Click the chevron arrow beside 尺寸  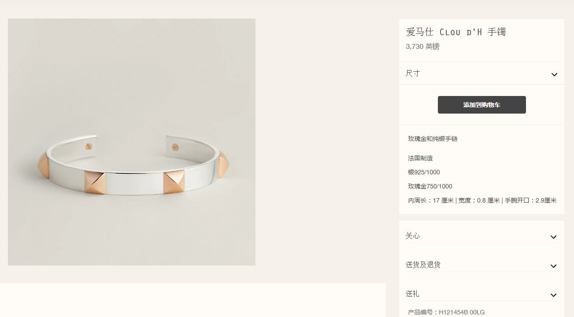click(554, 74)
